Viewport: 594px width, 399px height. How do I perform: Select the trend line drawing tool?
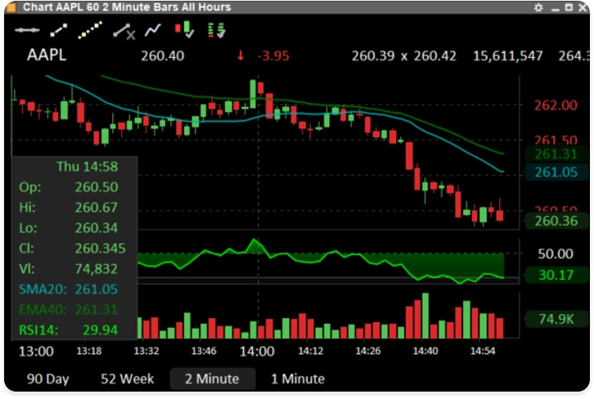tap(59, 30)
